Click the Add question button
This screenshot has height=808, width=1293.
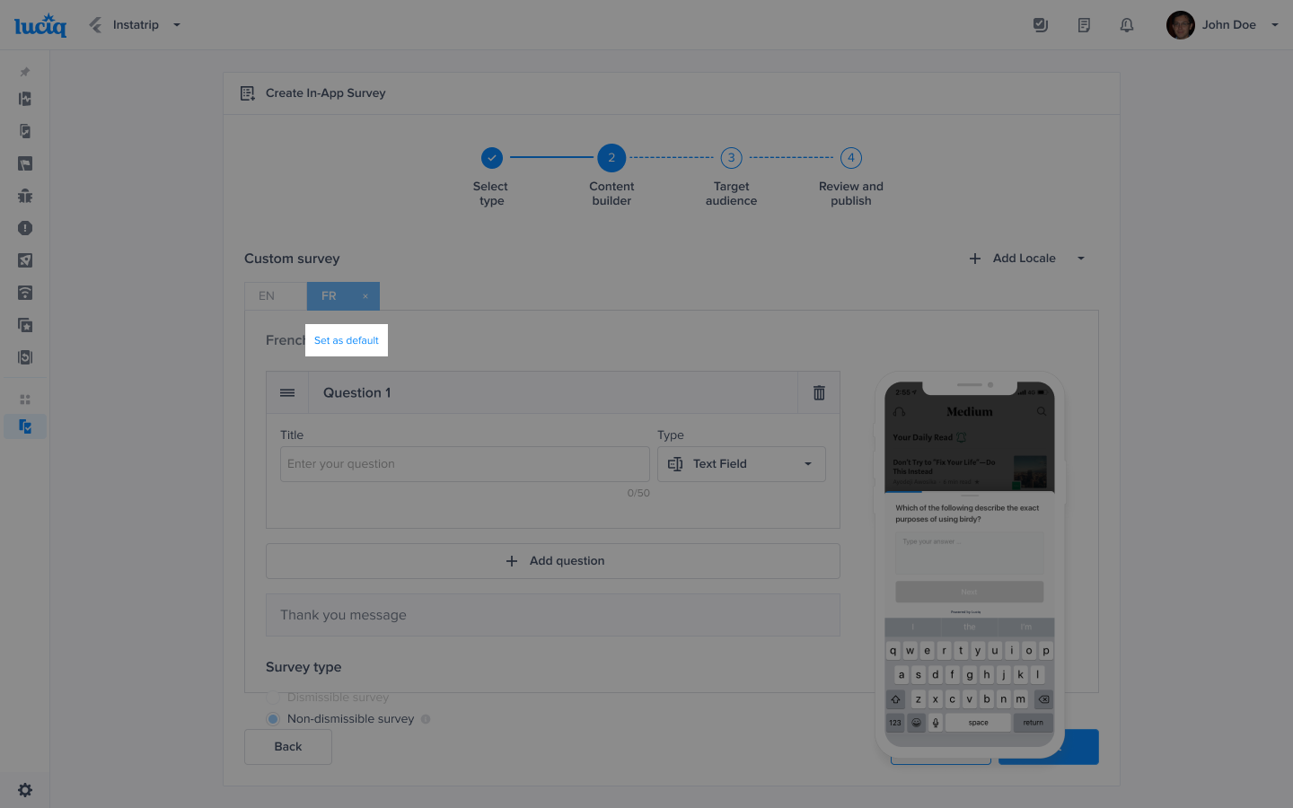[553, 561]
